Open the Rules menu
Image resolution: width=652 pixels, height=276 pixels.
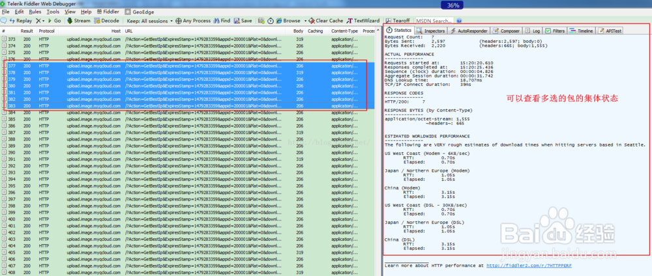35,12
